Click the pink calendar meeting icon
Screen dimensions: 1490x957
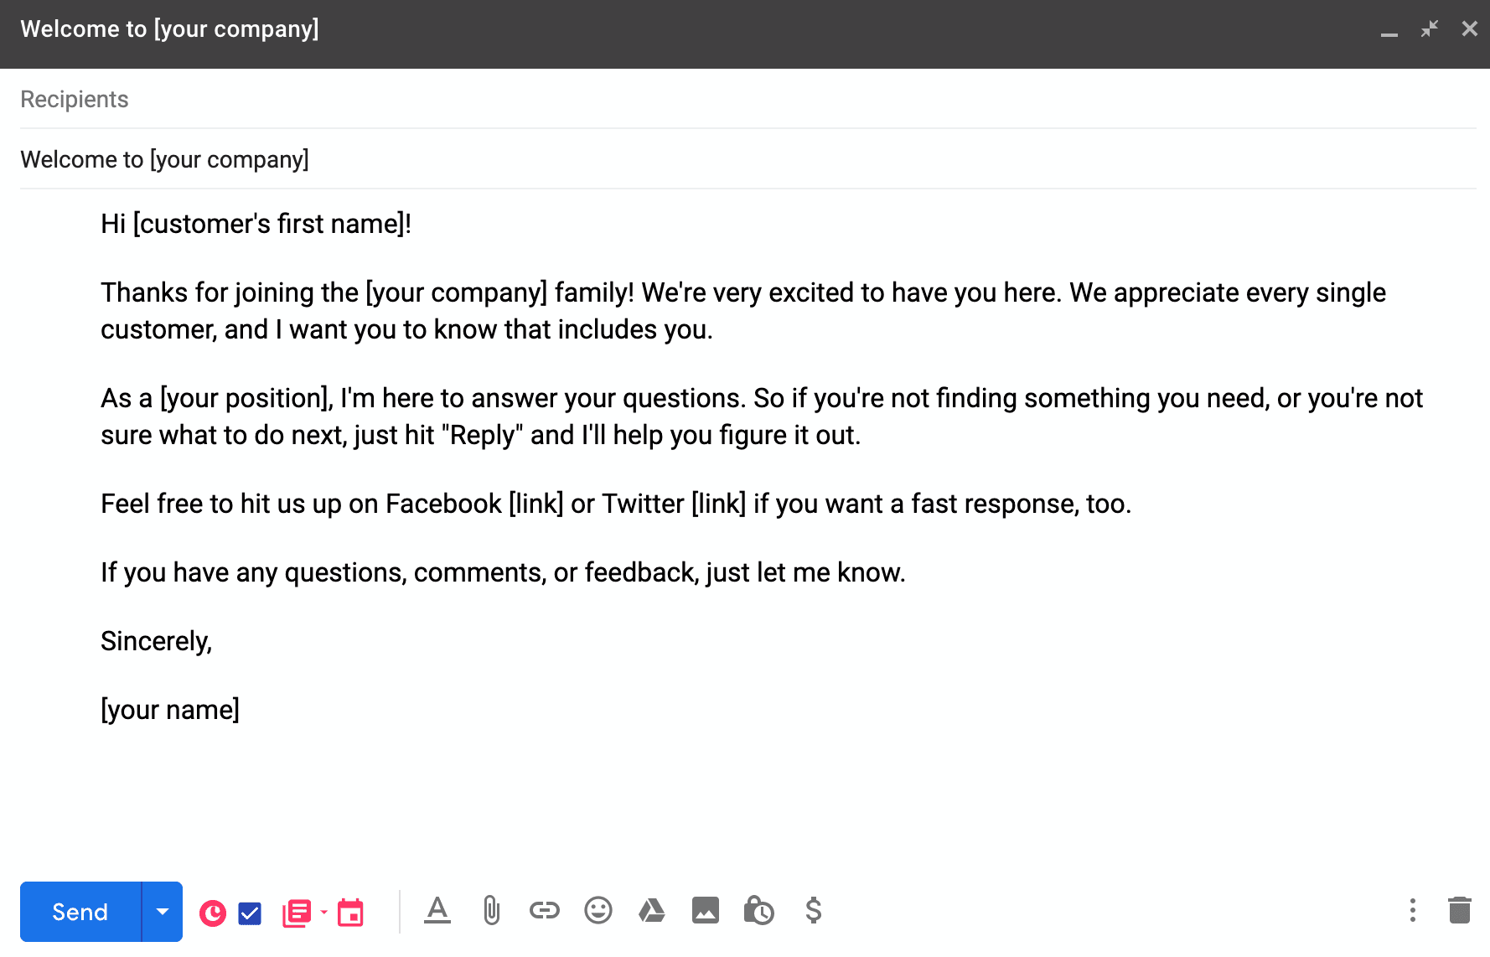350,913
